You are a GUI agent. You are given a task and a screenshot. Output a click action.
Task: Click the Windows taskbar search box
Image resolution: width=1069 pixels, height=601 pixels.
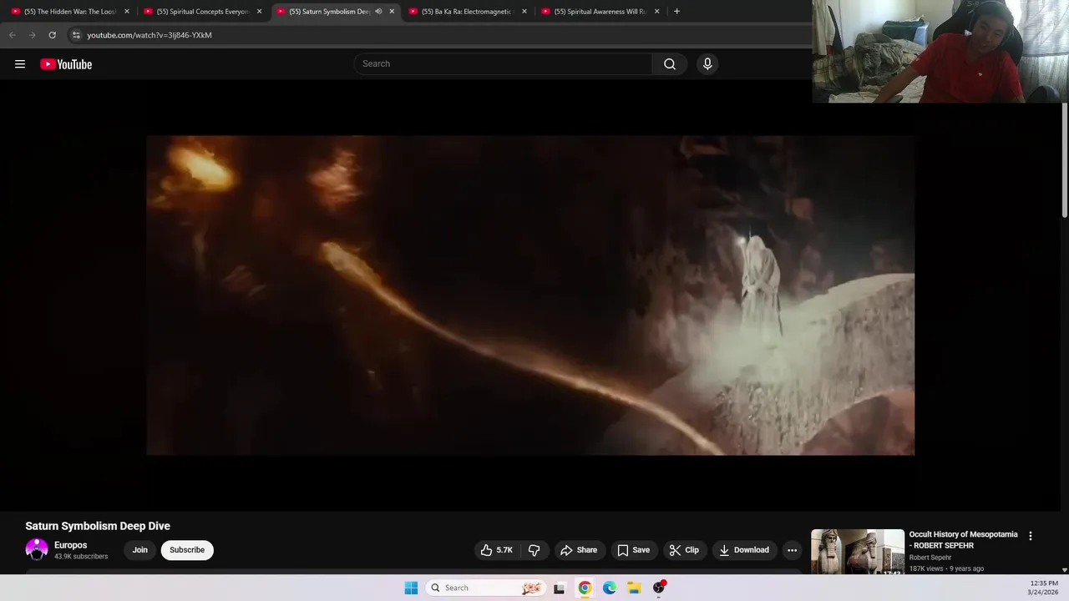click(484, 588)
